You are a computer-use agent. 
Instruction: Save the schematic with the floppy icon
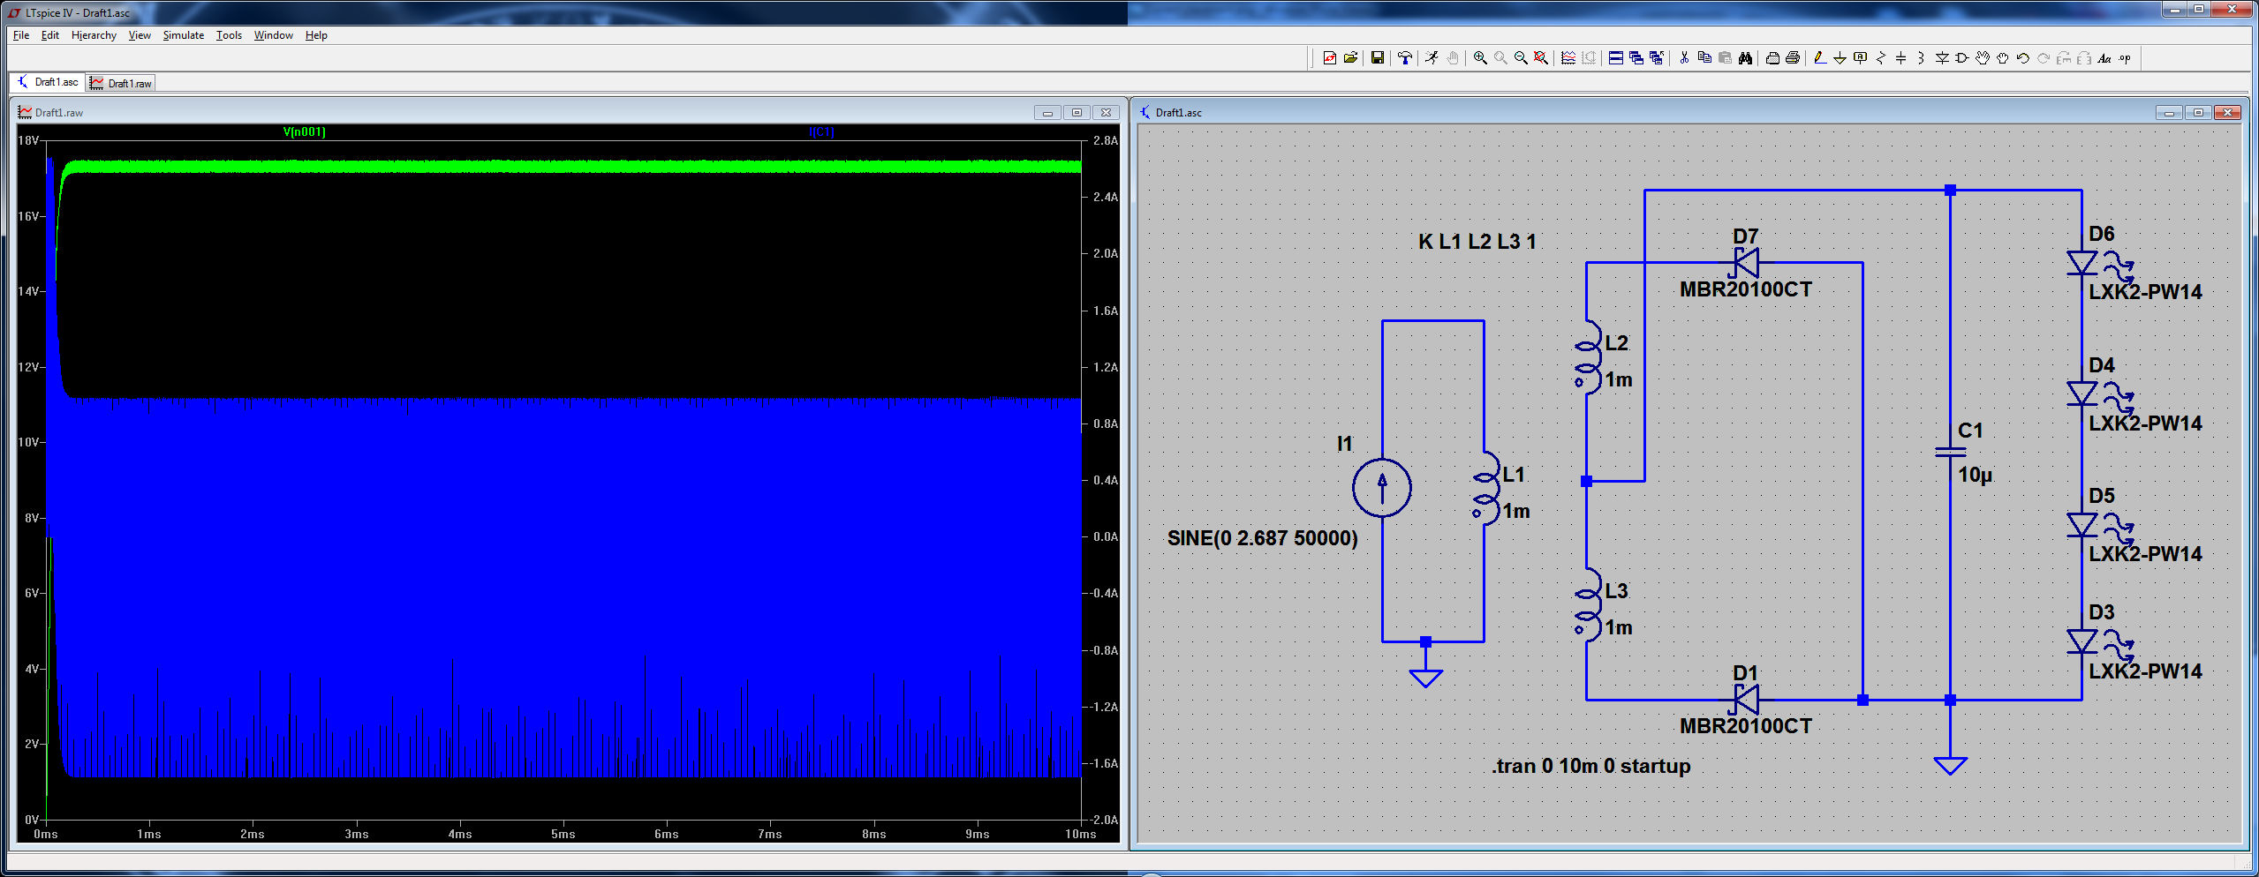click(x=1378, y=58)
